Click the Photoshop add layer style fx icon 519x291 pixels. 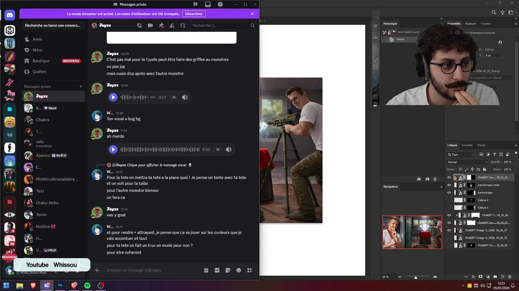(x=474, y=277)
